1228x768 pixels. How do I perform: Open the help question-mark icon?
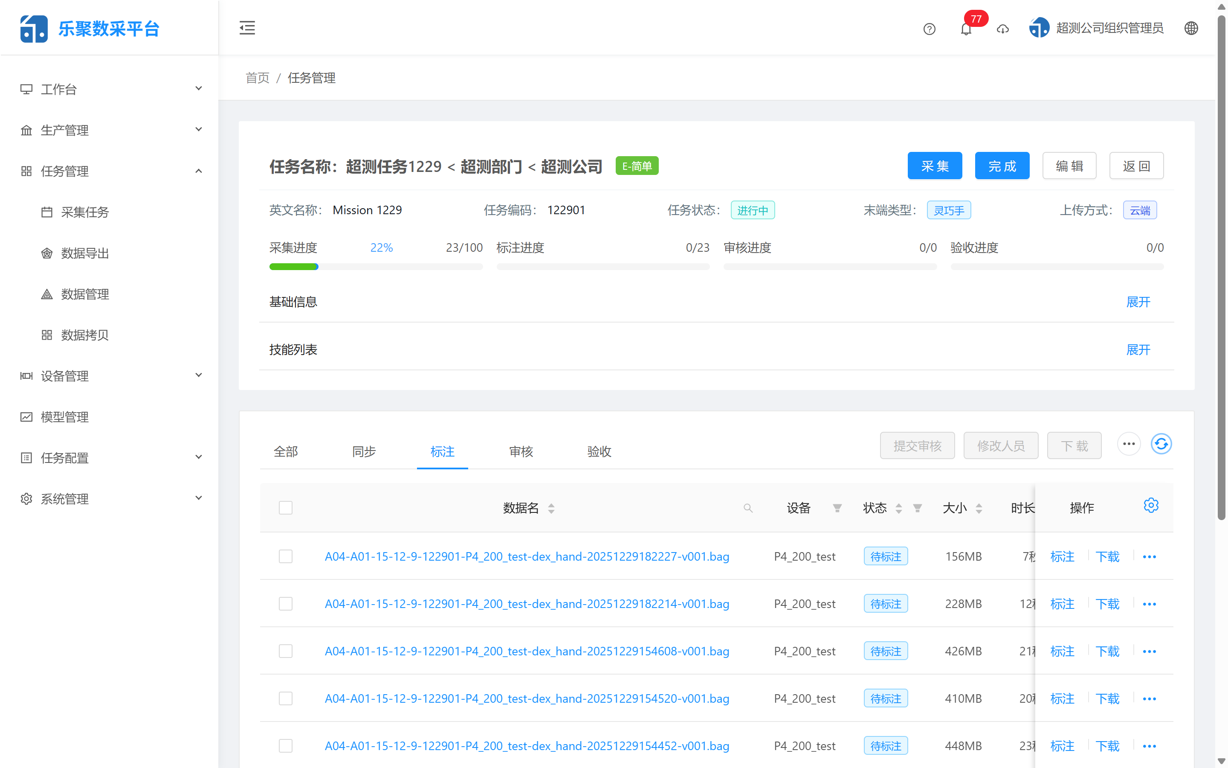[929, 29]
